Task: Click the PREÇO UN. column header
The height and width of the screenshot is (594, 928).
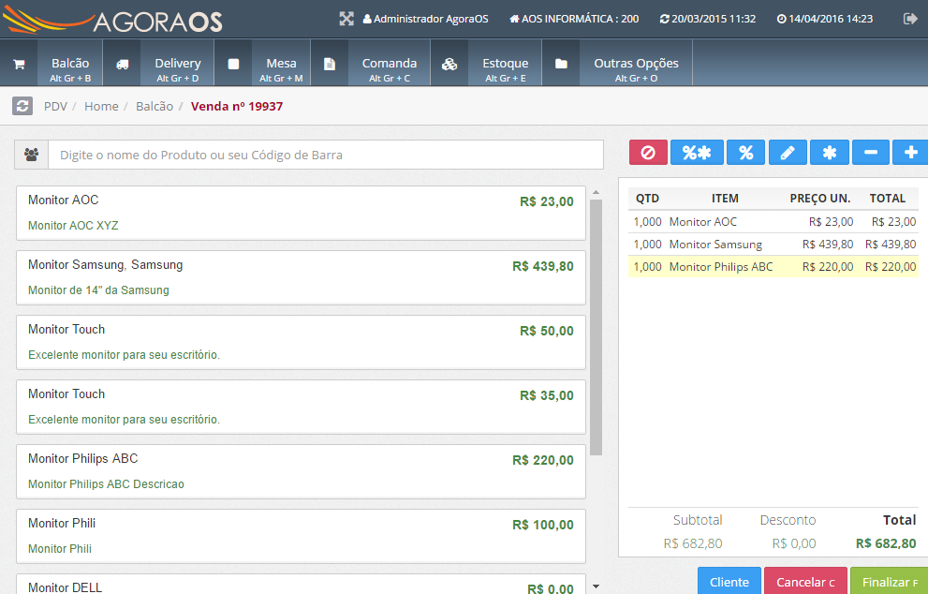Action: point(819,199)
